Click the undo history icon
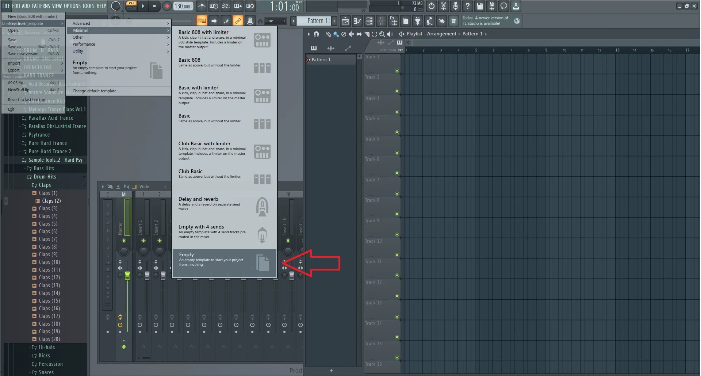 point(432,6)
